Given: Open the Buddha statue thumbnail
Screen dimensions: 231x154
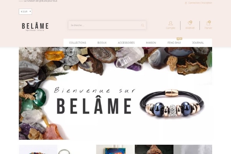Looking at the screenshot, I should (x=154, y=149).
